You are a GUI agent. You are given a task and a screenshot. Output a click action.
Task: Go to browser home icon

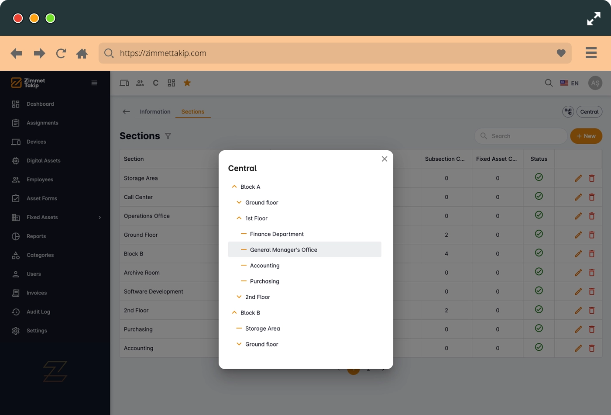[x=82, y=53]
